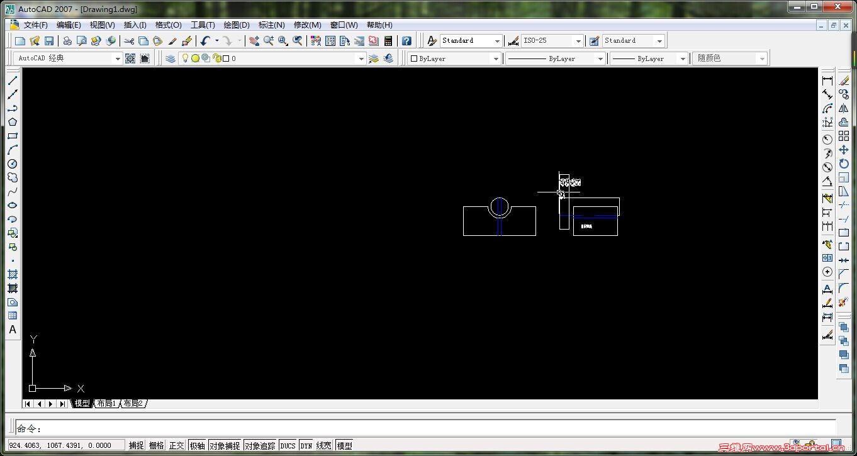The height and width of the screenshot is (456, 857).
Task: Open the 帮助(H) menu
Action: [x=379, y=25]
